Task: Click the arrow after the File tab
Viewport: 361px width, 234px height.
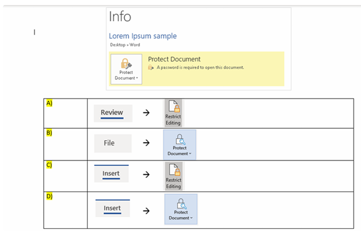Action: point(146,143)
